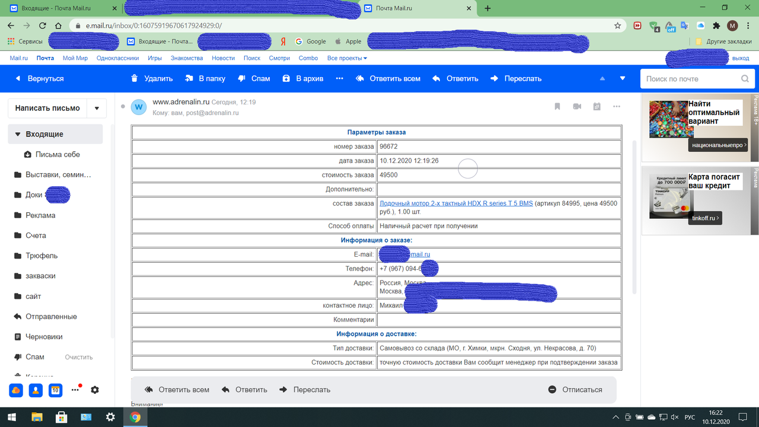Open a new browser tab with plus

click(487, 8)
